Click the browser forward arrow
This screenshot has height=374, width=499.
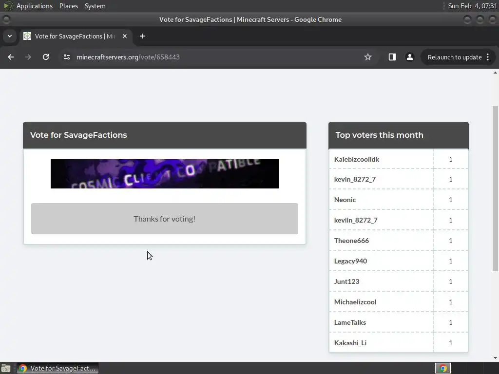[28, 57]
